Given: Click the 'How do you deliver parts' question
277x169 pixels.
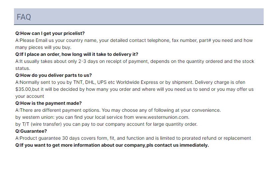Looking at the screenshot, I should pyautogui.click(x=54, y=75).
